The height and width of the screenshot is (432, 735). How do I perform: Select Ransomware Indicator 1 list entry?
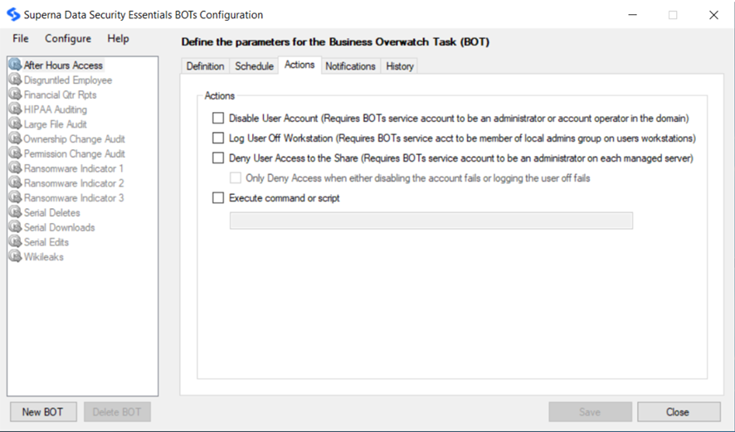point(74,168)
